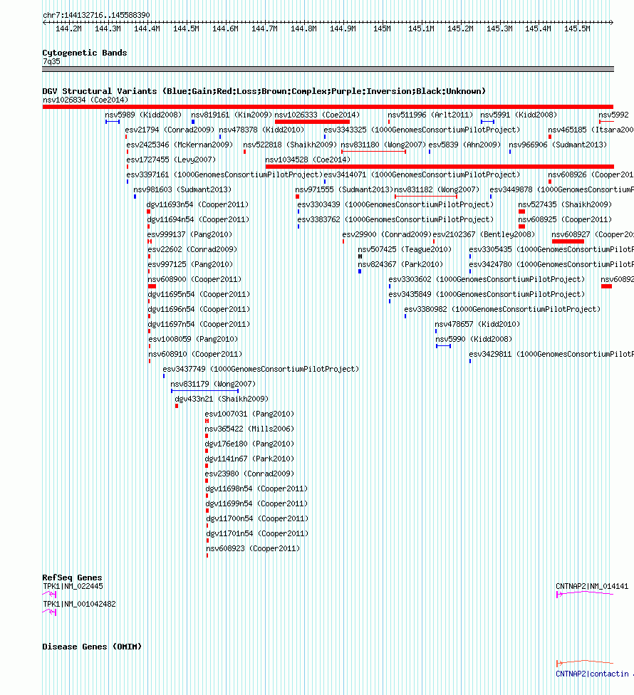Click the nsv1026333 (Coe2014) red bar

tap(312, 122)
